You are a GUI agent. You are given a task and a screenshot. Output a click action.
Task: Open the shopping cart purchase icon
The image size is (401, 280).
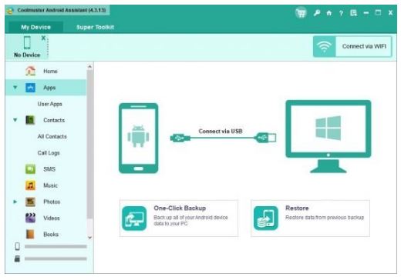301,13
